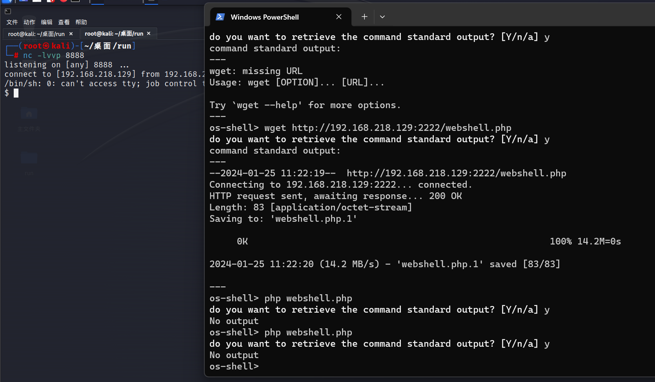
Task: Click the first 'command standard output:' line
Action: (x=275, y=48)
